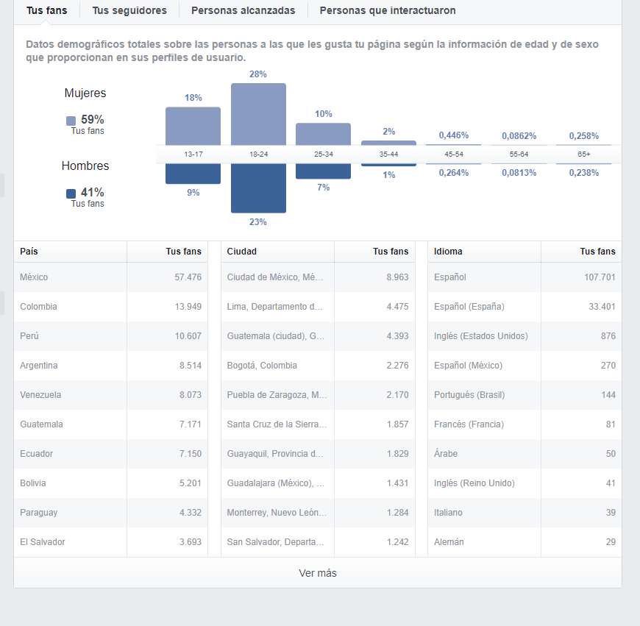Click the San Salvador, Departa... city row
This screenshot has width=640, height=626.
click(318, 541)
